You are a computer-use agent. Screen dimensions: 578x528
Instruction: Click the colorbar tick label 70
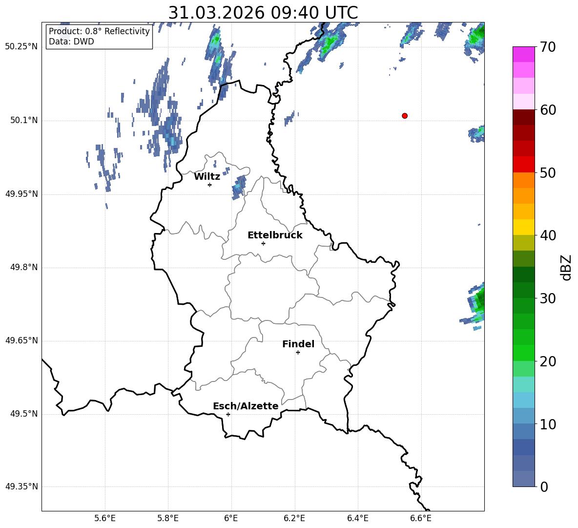tap(548, 47)
